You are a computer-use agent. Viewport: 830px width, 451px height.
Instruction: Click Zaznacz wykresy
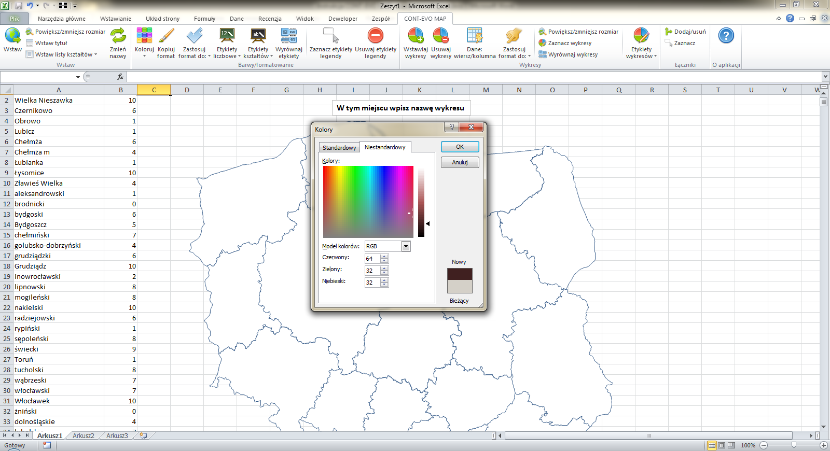[x=565, y=43]
